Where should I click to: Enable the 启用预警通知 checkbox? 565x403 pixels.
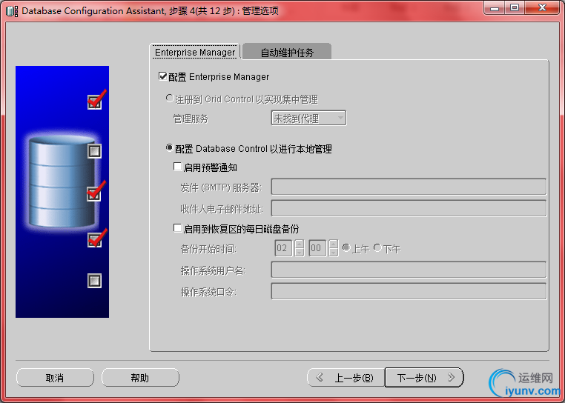pyautogui.click(x=178, y=167)
